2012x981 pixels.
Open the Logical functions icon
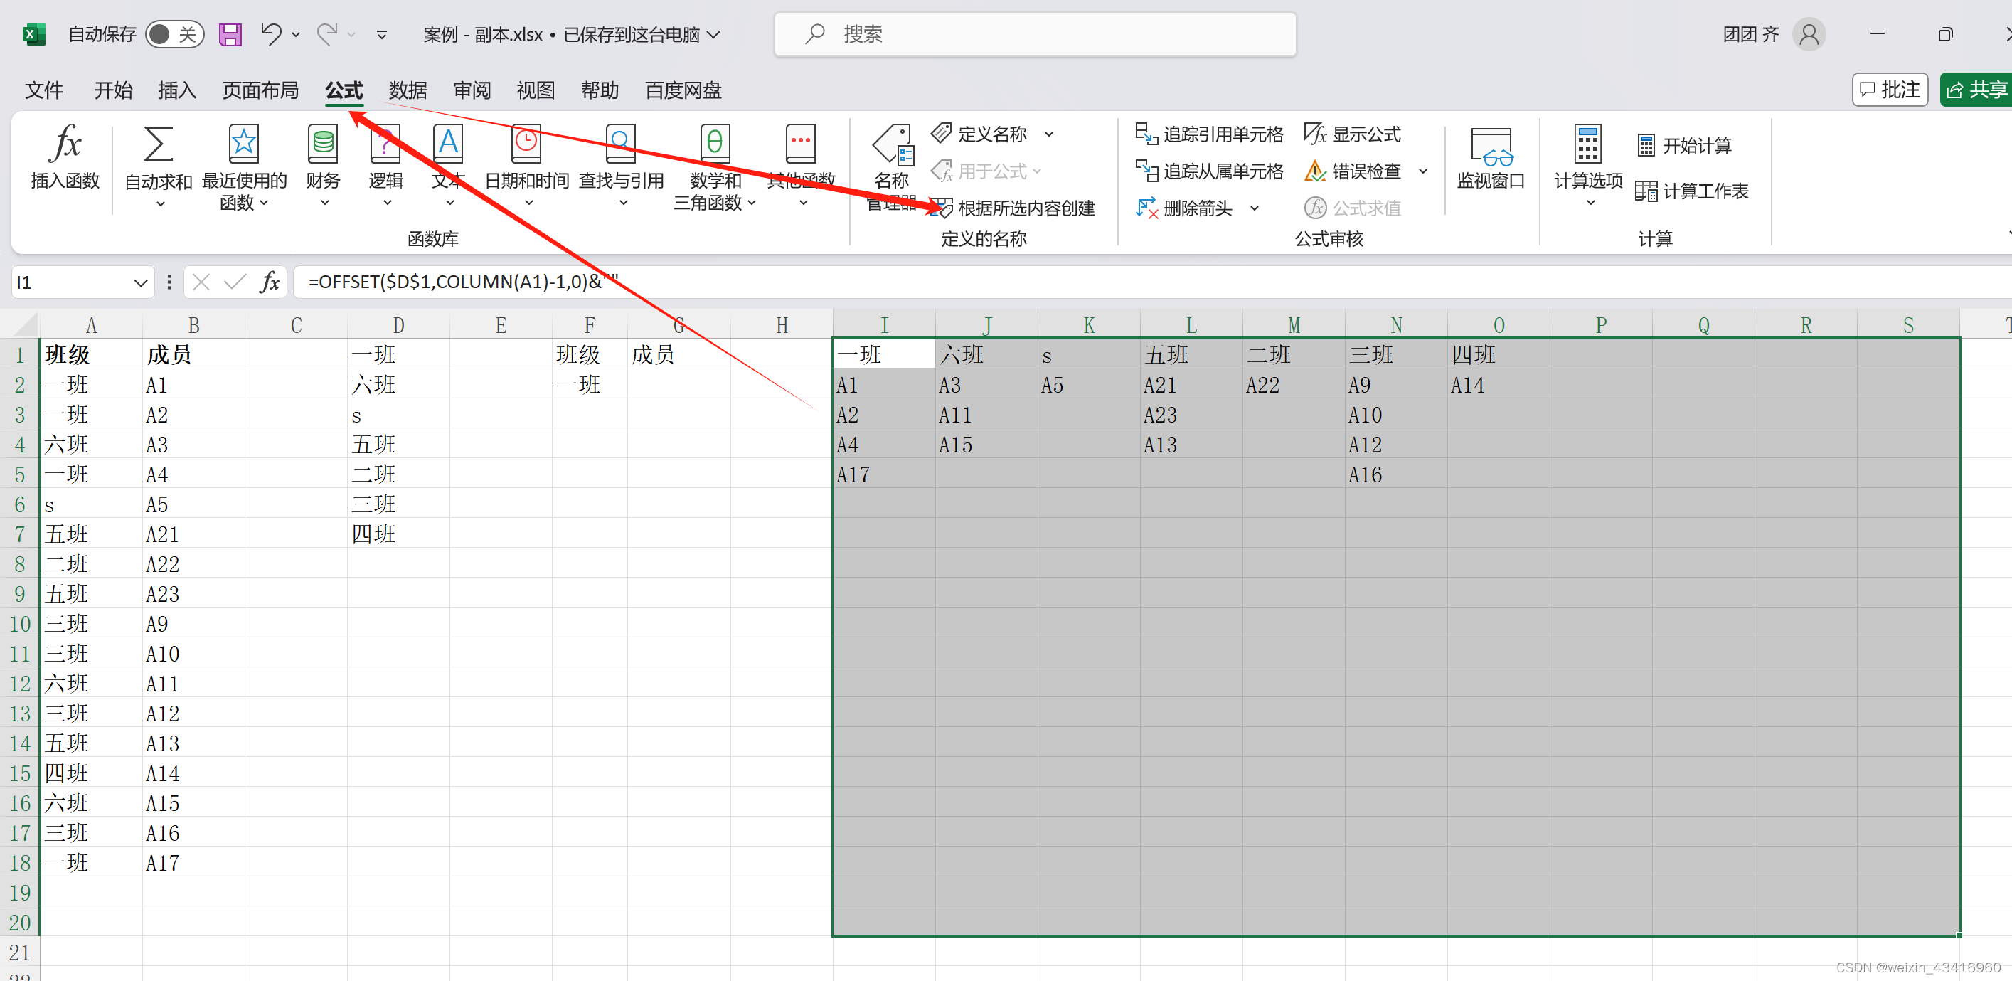(385, 145)
